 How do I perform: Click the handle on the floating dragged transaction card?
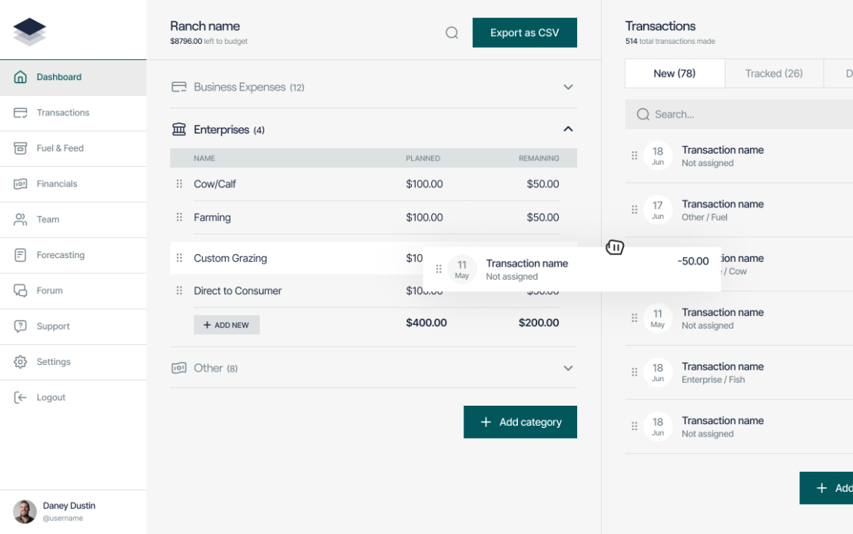439,269
